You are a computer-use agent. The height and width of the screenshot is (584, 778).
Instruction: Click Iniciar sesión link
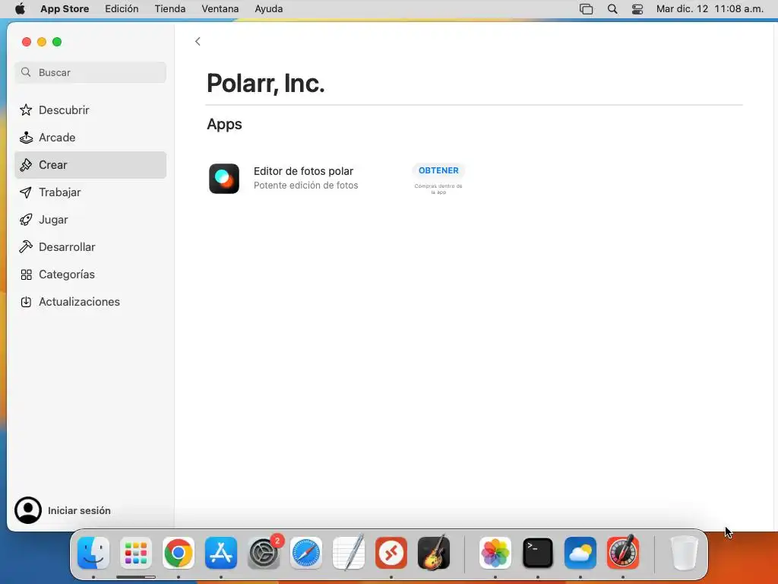coord(79,510)
